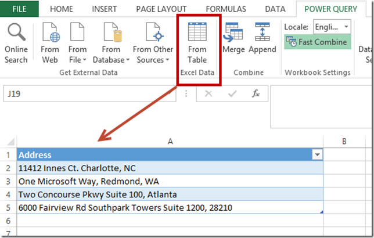Switch to the INSERT tab

(105, 9)
